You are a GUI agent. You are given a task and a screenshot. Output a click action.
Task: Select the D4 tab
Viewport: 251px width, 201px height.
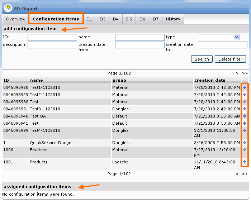point(116,19)
